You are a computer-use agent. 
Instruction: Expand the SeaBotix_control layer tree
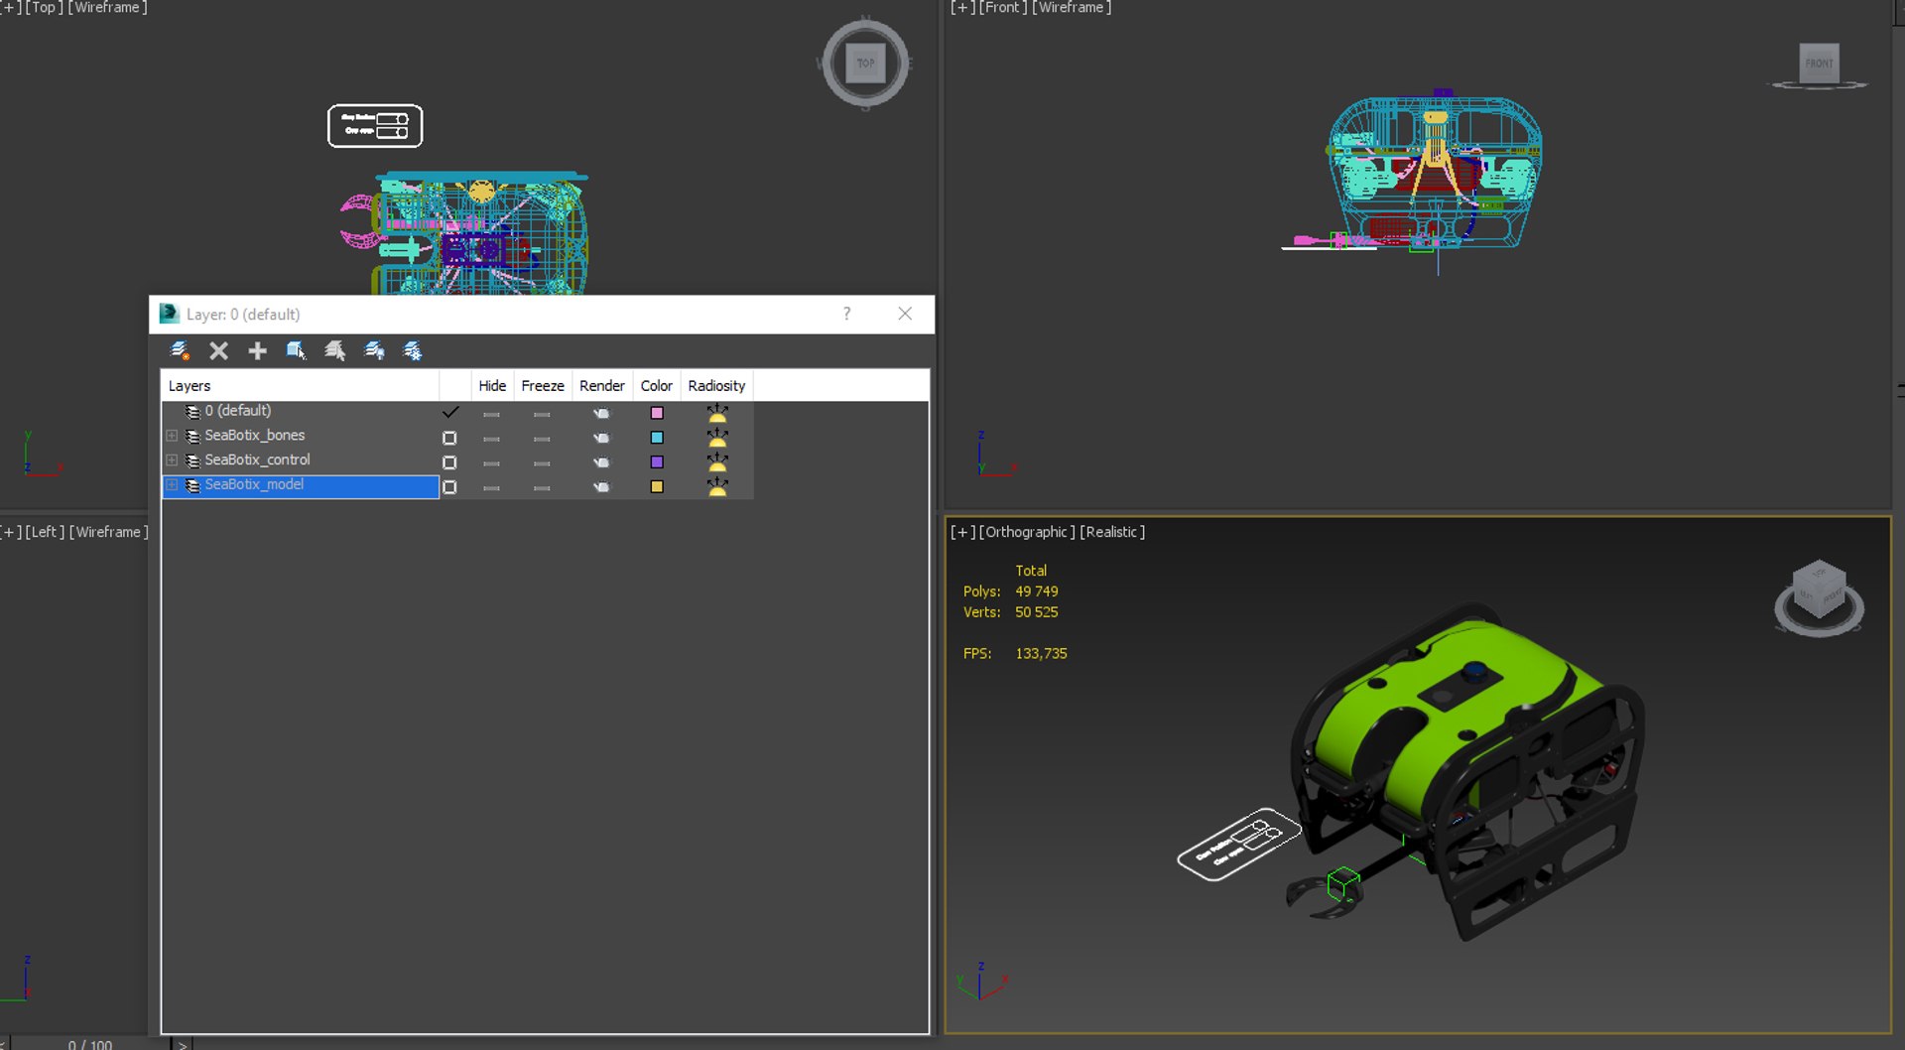(x=172, y=460)
